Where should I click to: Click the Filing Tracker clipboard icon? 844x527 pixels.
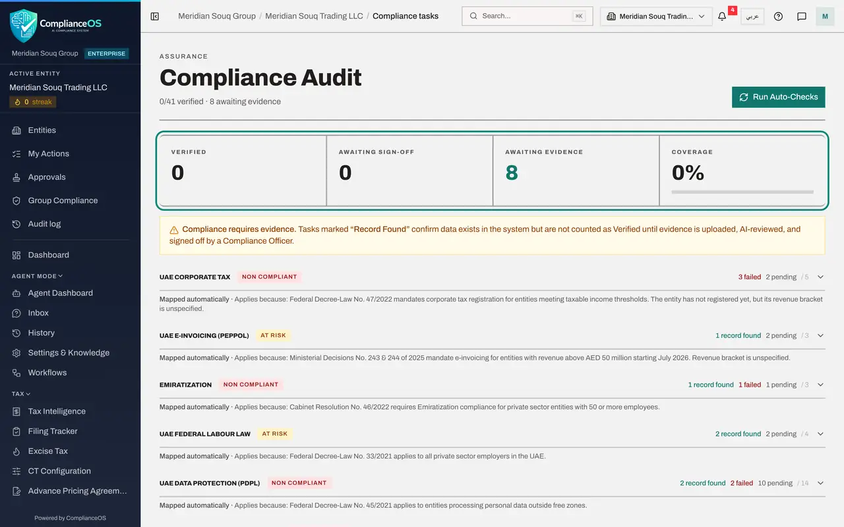(16, 431)
